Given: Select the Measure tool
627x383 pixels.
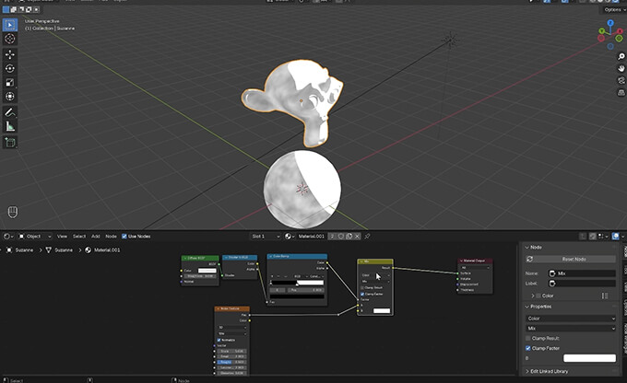Looking at the screenshot, I should point(10,127).
